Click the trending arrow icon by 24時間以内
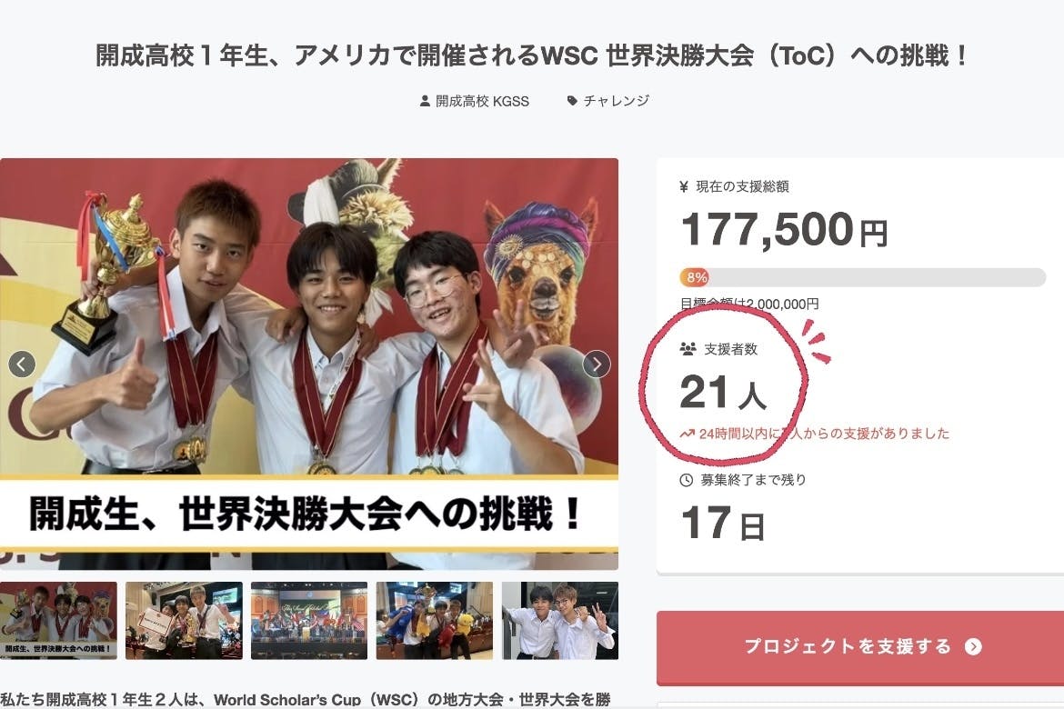The image size is (1064, 709). pos(688,434)
